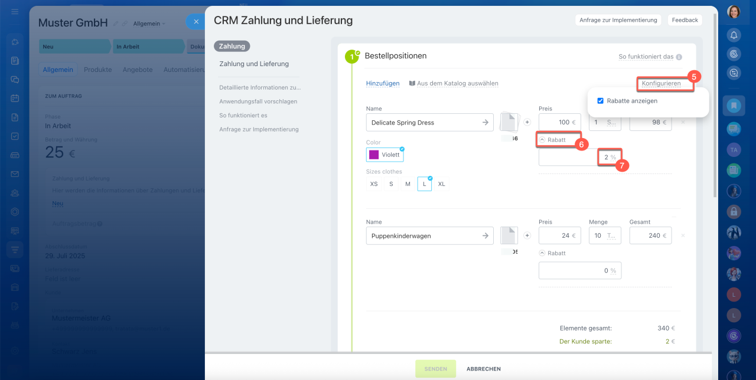This screenshot has height=380, width=756.
Task: Select 'Zahlung und Lieferung' in left menu
Action: (253, 64)
